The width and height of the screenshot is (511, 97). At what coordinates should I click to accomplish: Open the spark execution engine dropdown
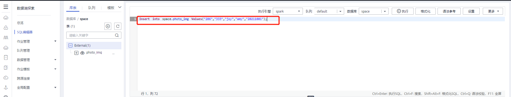288,11
